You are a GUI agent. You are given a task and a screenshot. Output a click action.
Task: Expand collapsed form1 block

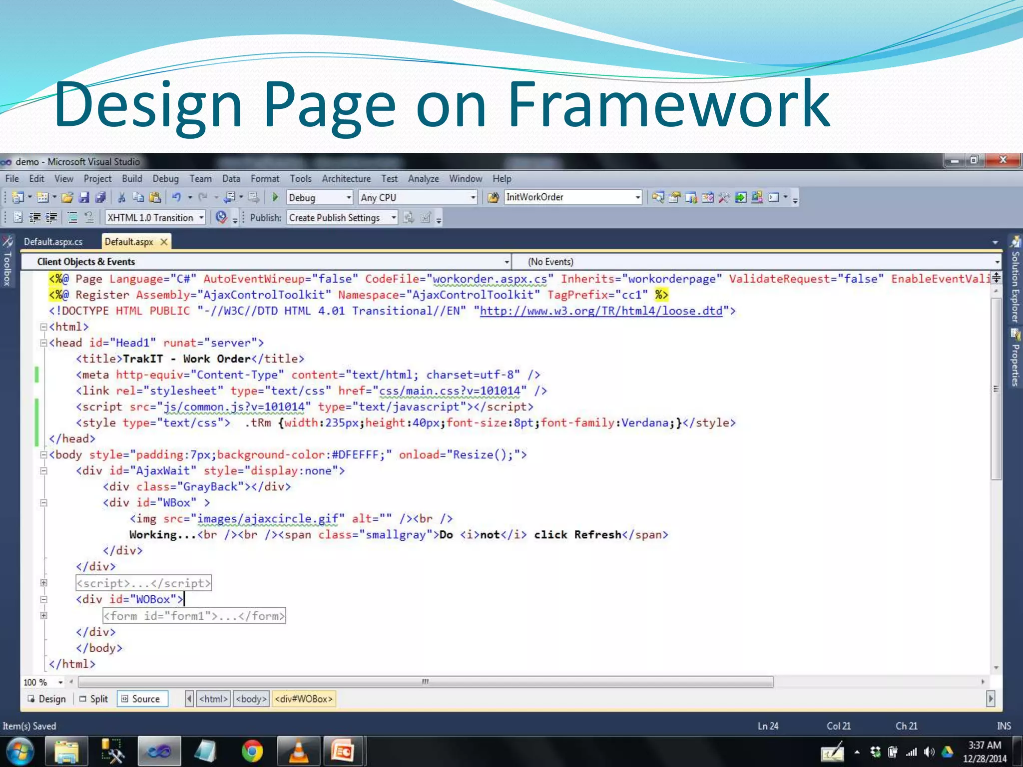(43, 616)
